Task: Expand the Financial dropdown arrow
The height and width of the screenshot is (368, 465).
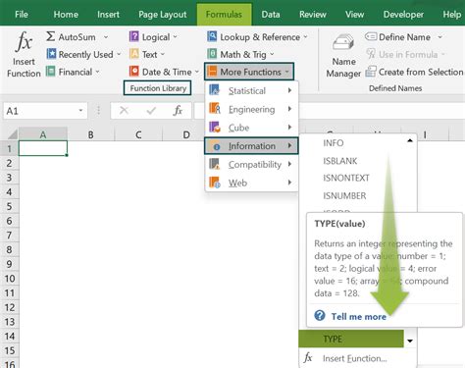Action: [97, 72]
